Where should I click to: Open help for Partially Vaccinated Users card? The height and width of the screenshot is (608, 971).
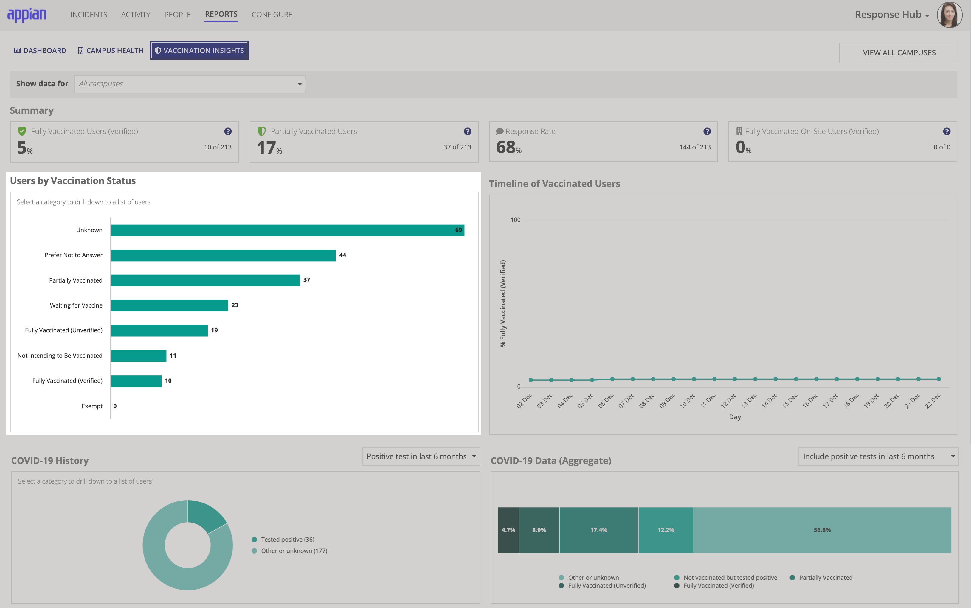coord(467,132)
